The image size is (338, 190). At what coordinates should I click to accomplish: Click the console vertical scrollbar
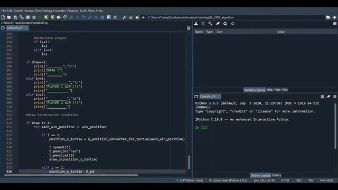[x=335, y=126]
